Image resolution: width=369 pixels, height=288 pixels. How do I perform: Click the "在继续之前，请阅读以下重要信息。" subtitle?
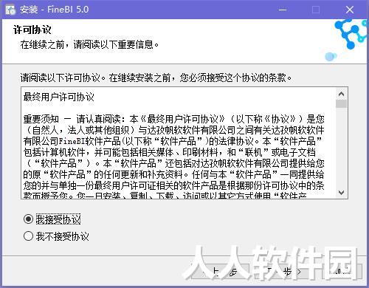click(89, 44)
